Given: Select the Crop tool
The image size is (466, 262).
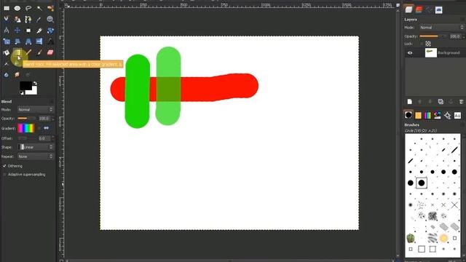Looking at the screenshot, I should point(39,31).
